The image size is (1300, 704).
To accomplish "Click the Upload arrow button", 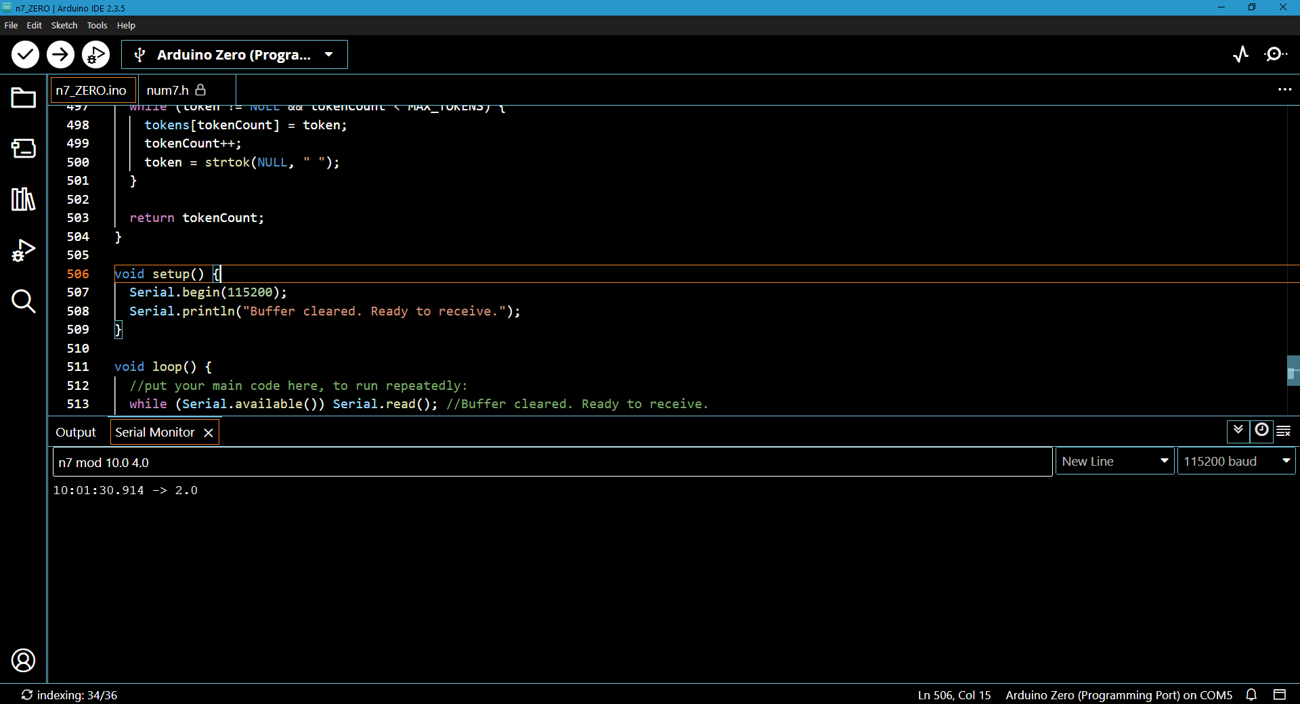I will click(x=60, y=55).
